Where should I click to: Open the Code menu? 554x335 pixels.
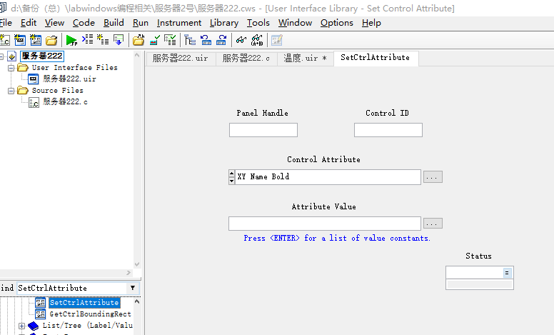[84, 23]
